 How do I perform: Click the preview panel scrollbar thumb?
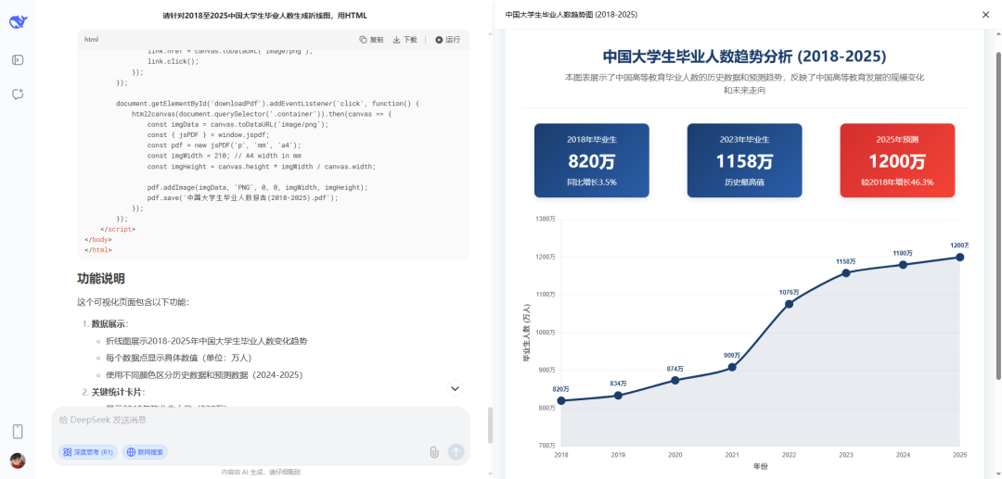(x=998, y=214)
